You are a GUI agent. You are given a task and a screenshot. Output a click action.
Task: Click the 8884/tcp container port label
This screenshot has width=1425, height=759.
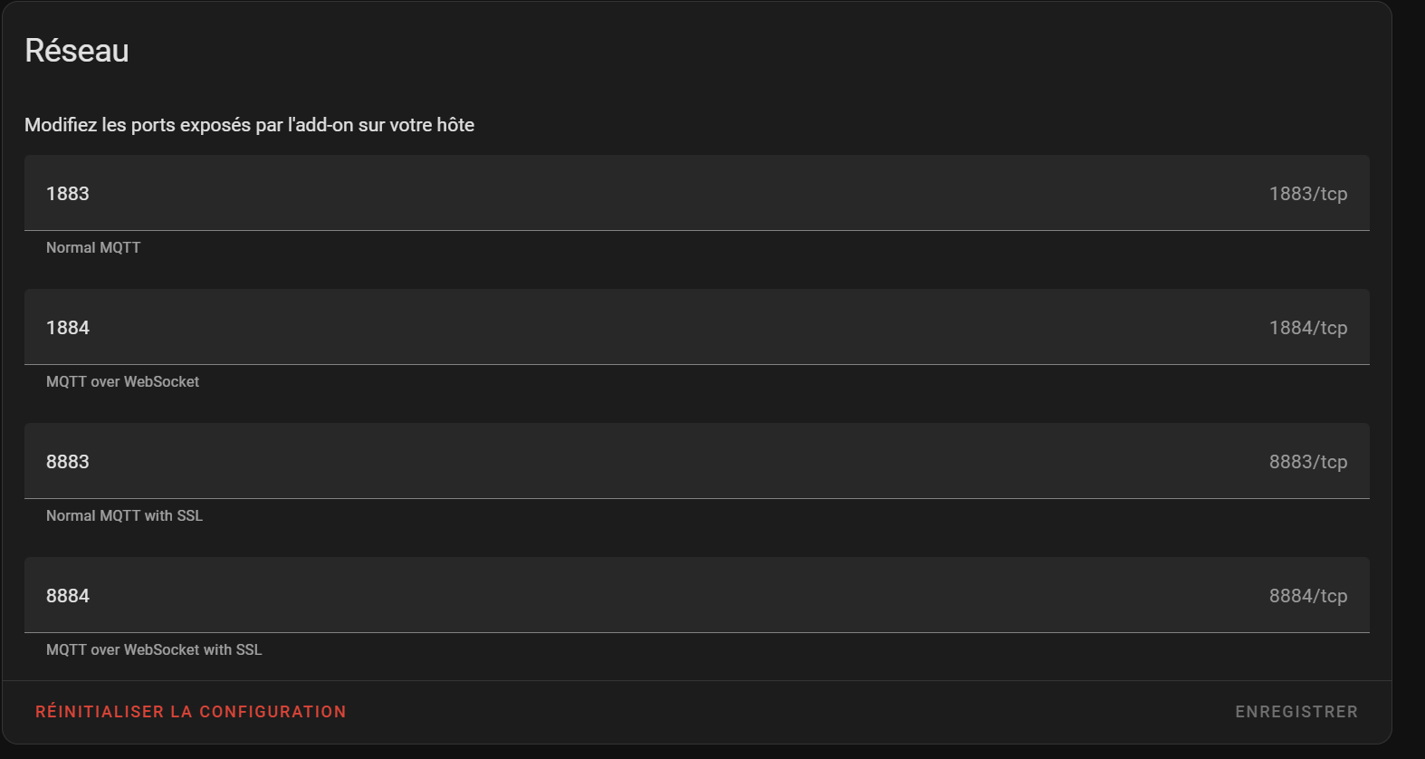(x=1307, y=596)
